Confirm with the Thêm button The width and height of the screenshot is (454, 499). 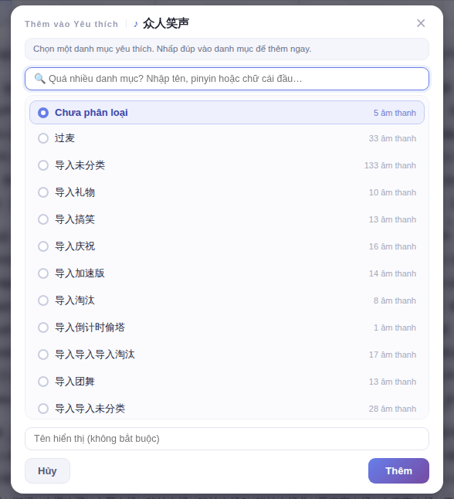coord(398,470)
